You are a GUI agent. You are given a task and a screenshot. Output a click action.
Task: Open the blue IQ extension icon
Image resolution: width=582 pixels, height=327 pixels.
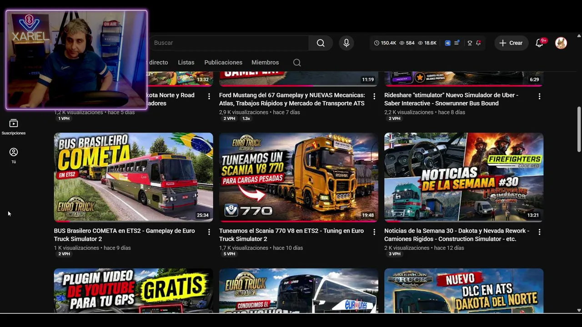tap(448, 43)
